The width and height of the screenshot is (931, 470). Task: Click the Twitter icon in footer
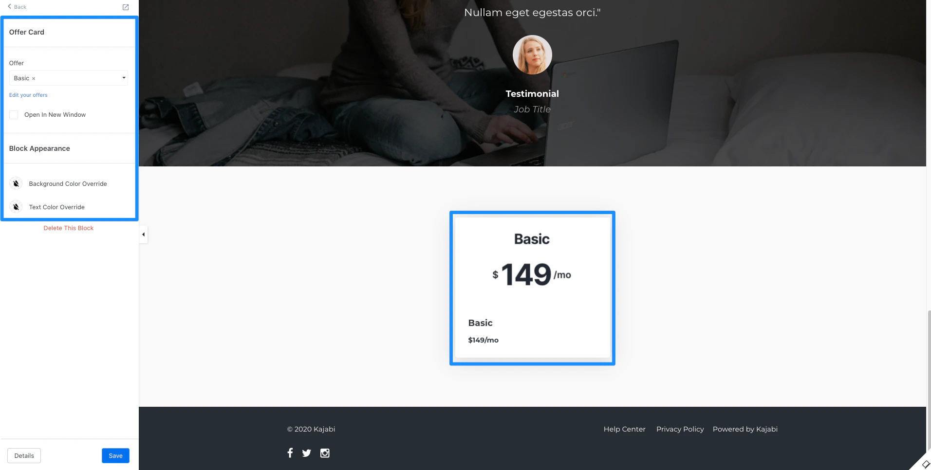pos(306,453)
